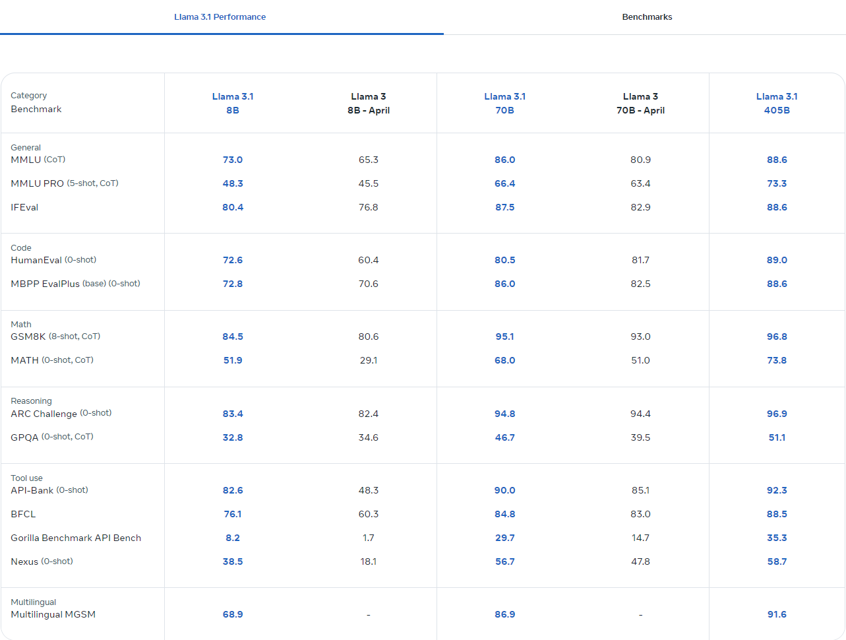Click the 94.4 ARC Challenge score
This screenshot has height=640, width=846.
(x=640, y=414)
